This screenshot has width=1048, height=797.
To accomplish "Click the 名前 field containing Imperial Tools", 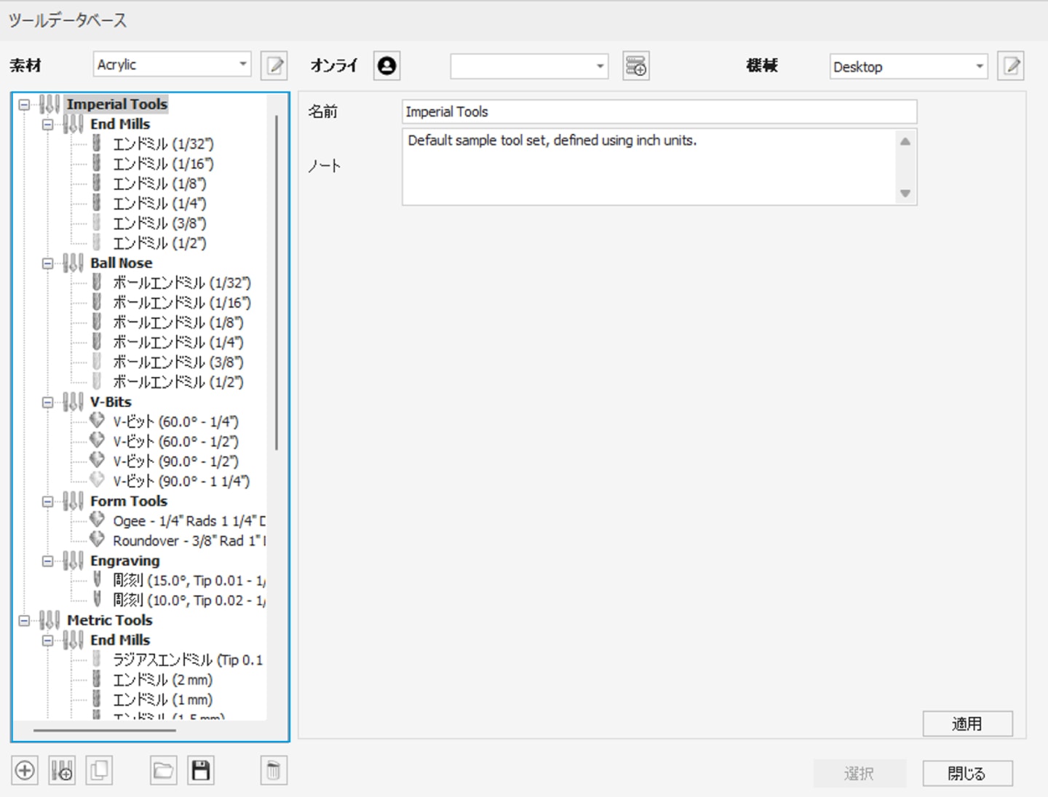I will [659, 111].
